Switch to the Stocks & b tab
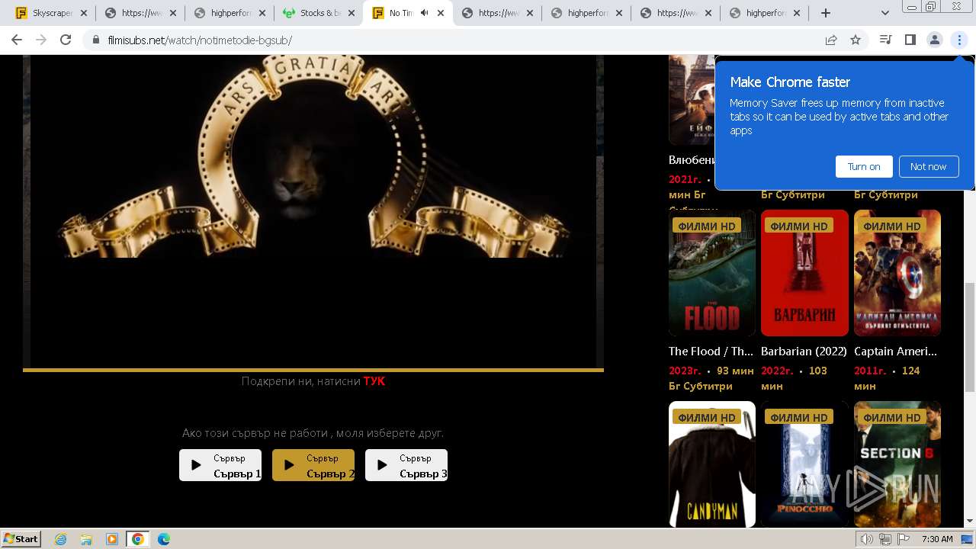976x549 pixels. click(313, 13)
